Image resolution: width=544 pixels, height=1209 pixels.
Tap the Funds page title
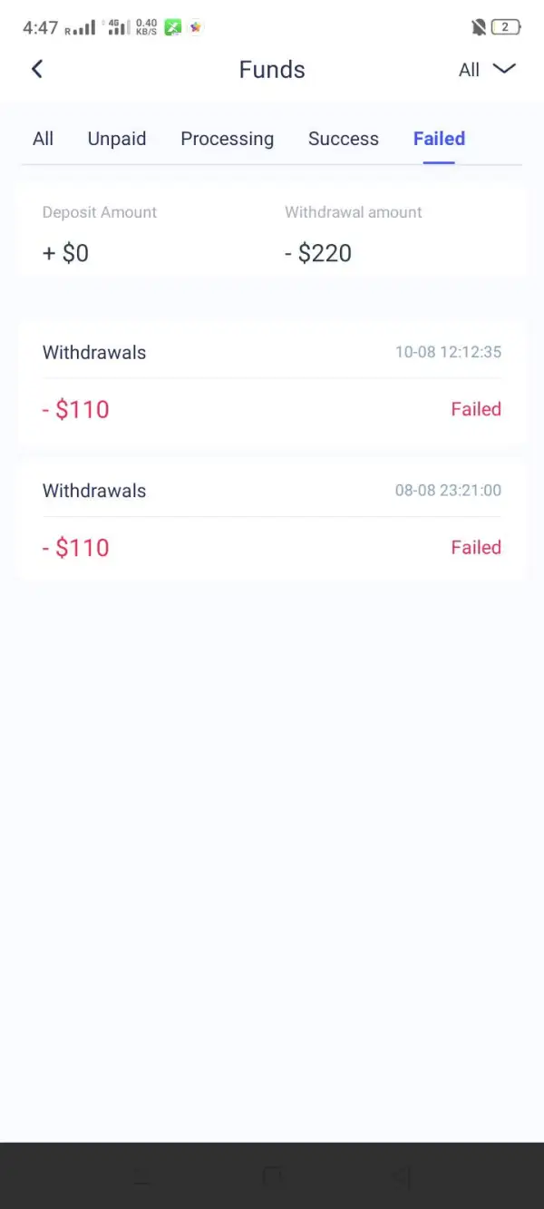pos(272,70)
